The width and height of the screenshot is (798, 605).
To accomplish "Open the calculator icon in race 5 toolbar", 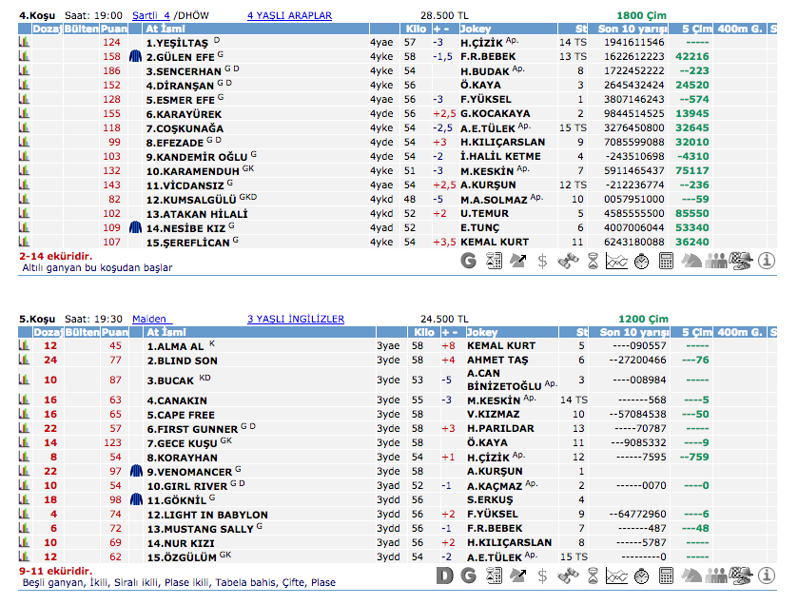I will (x=666, y=576).
